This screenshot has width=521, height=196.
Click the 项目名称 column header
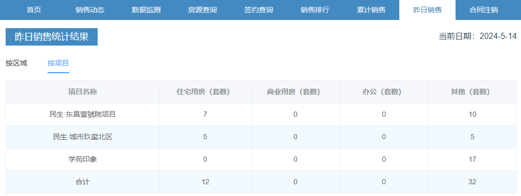click(82, 92)
